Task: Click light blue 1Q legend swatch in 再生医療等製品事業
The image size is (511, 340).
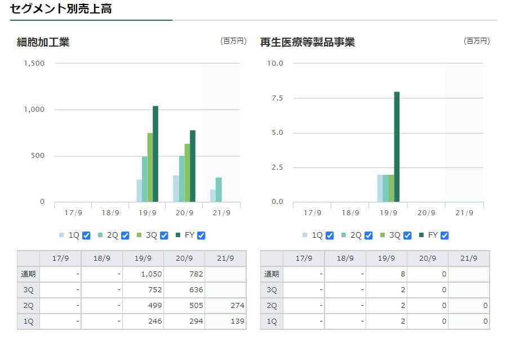Action: [x=305, y=235]
